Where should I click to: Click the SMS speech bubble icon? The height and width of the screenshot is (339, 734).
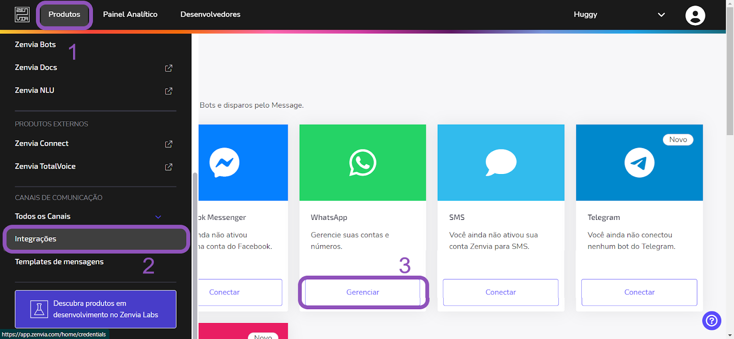[x=501, y=163]
